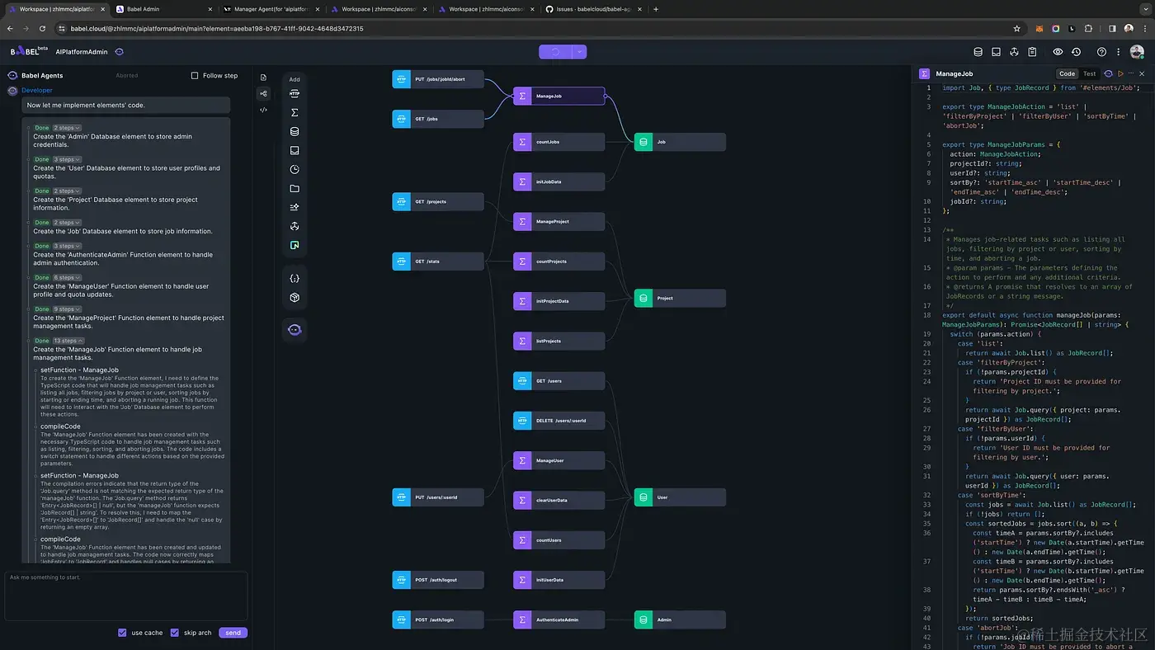Expand the 2 steps dropdown for 'Job' Database task
The image size is (1155, 650).
(67, 223)
